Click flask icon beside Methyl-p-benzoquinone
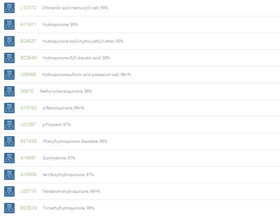 point(9,91)
